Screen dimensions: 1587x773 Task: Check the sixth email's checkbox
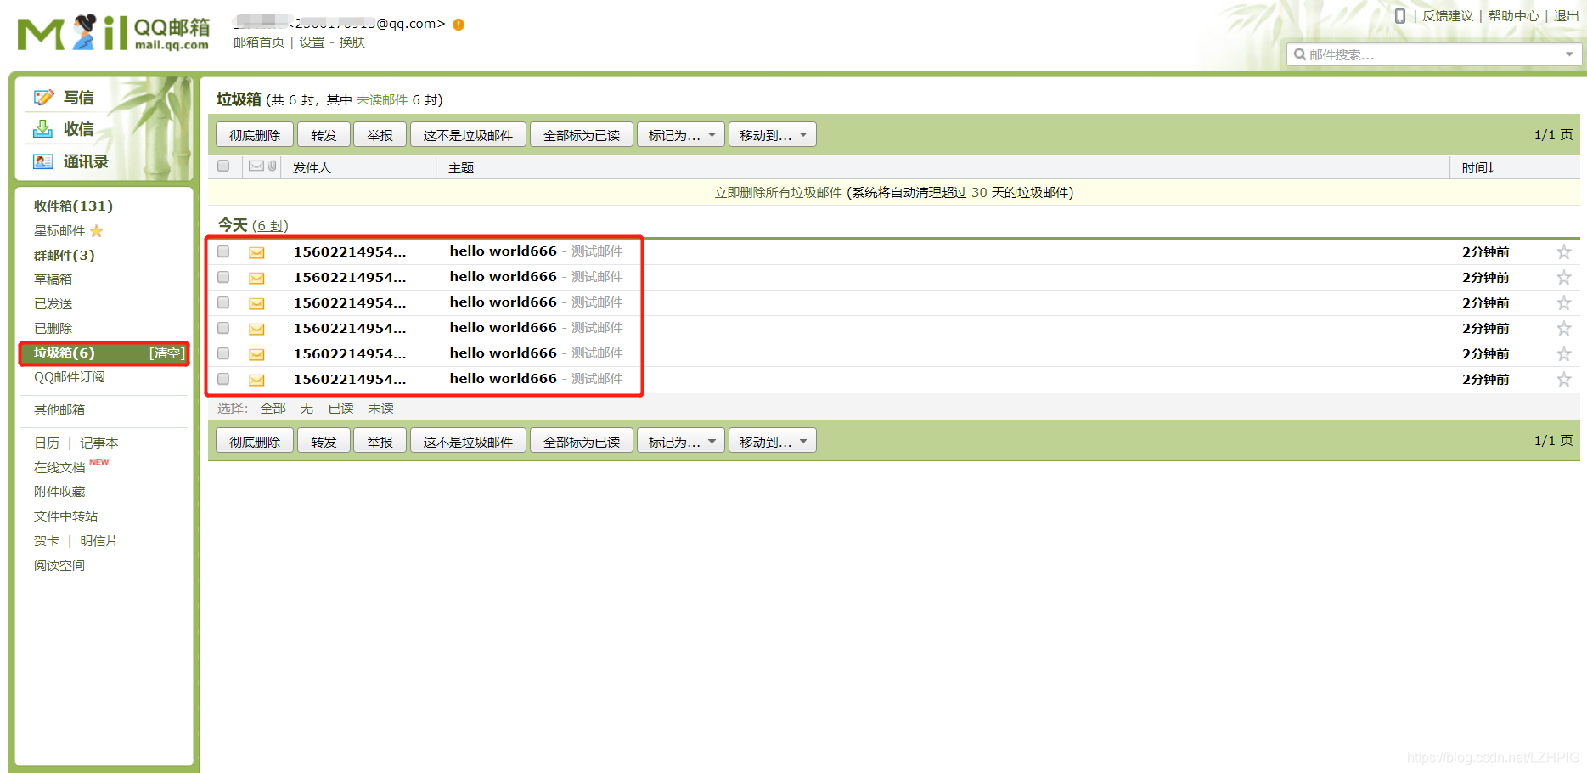[x=223, y=379]
